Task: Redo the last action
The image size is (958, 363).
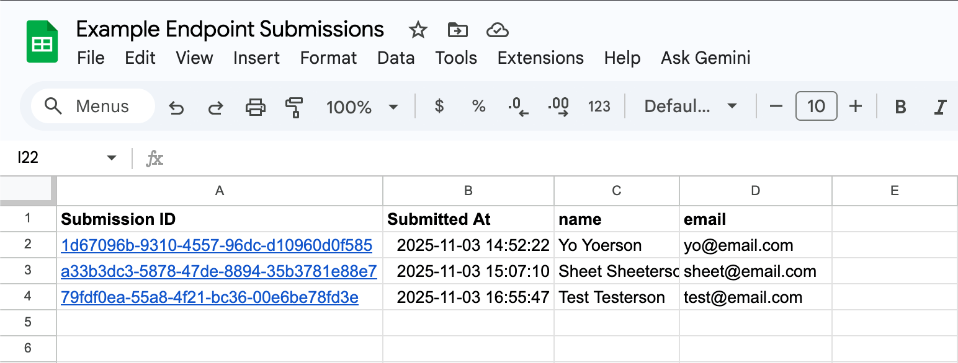Action: 215,106
